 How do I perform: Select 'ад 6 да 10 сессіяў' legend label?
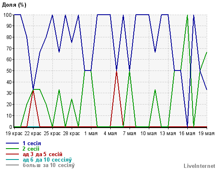coord(47,160)
